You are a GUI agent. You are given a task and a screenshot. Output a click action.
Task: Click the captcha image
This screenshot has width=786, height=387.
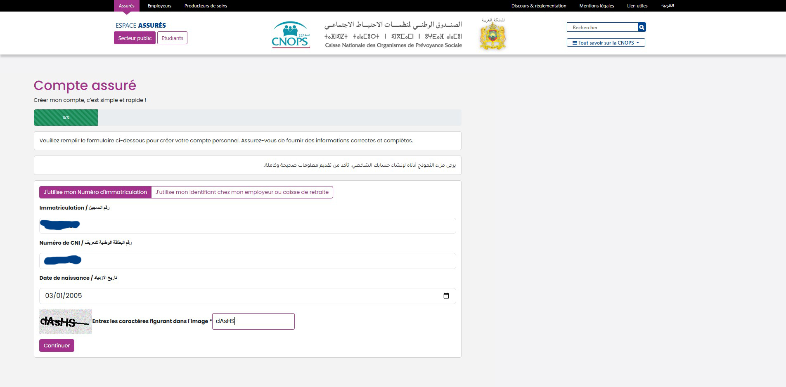point(65,322)
